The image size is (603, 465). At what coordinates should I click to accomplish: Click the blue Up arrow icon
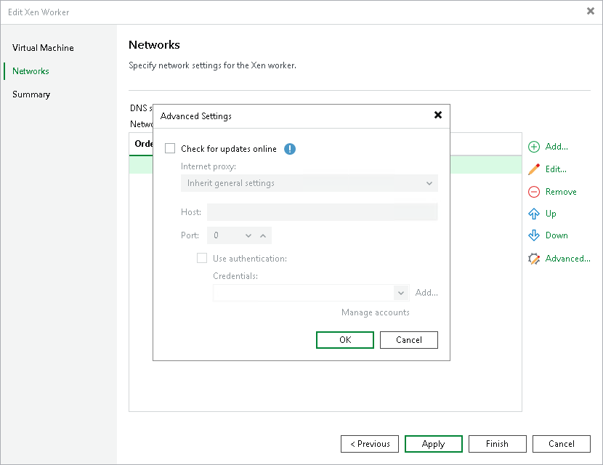pos(534,214)
